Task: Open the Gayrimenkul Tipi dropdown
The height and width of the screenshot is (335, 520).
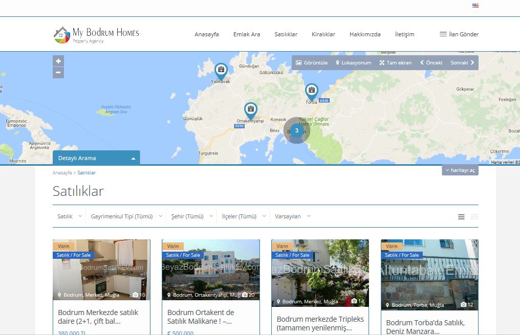Action: [126, 216]
